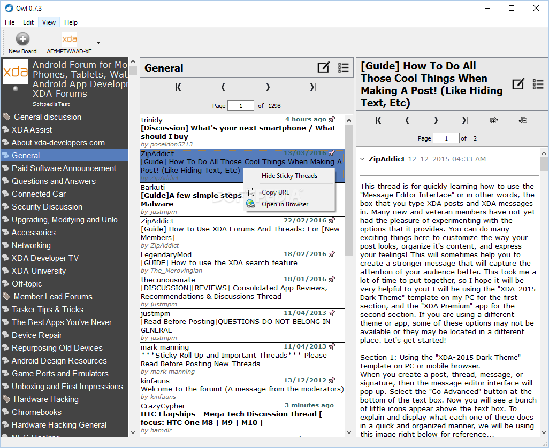Click the collapse-all posts icon

point(523,120)
